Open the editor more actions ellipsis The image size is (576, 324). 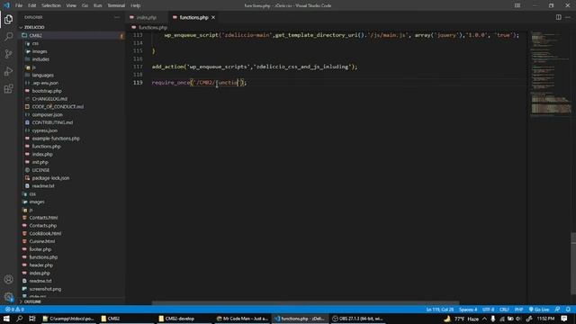pos(568,17)
